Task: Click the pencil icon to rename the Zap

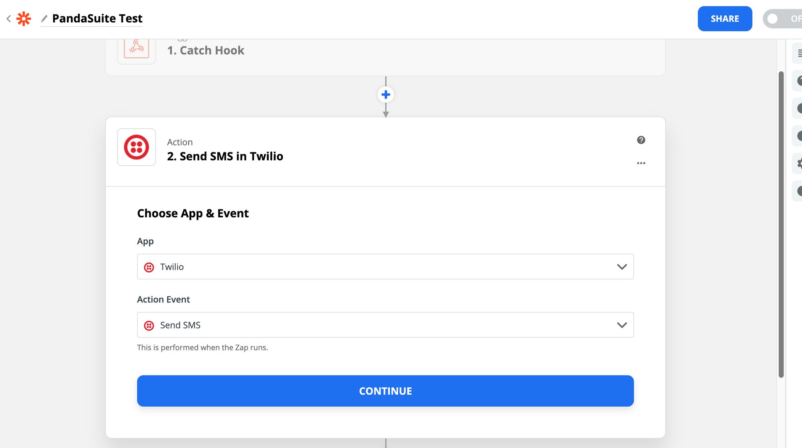Action: (45, 18)
